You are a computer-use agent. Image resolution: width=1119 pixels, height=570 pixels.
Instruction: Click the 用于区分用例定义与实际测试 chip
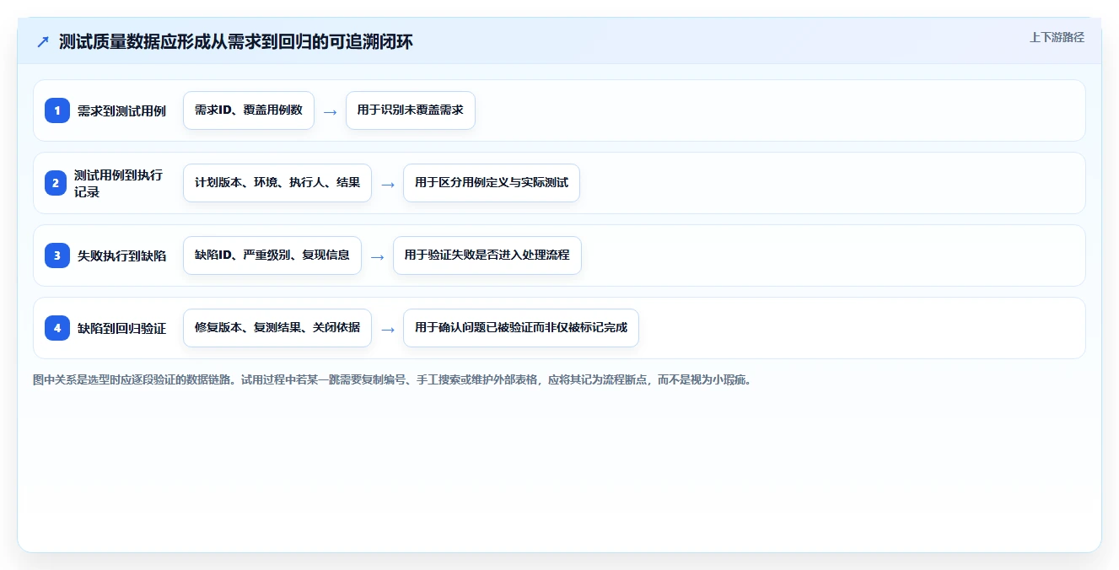pyautogui.click(x=492, y=183)
